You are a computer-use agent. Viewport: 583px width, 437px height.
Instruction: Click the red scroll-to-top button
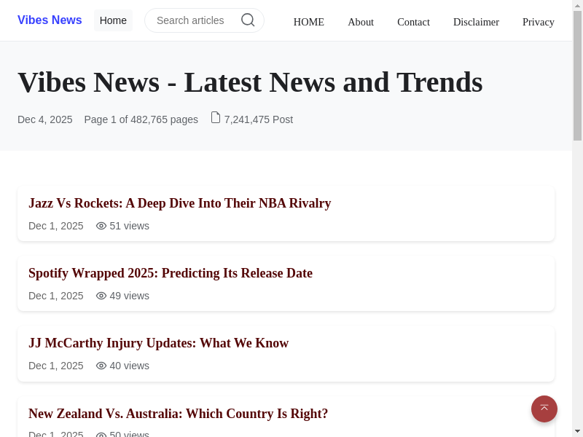coord(544,409)
